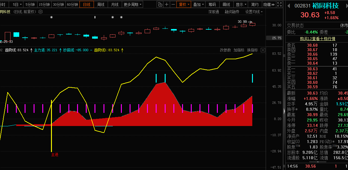The height and width of the screenshot is (170, 348).
Task: Click 涨停 value 33.14
Action: (312, 125)
